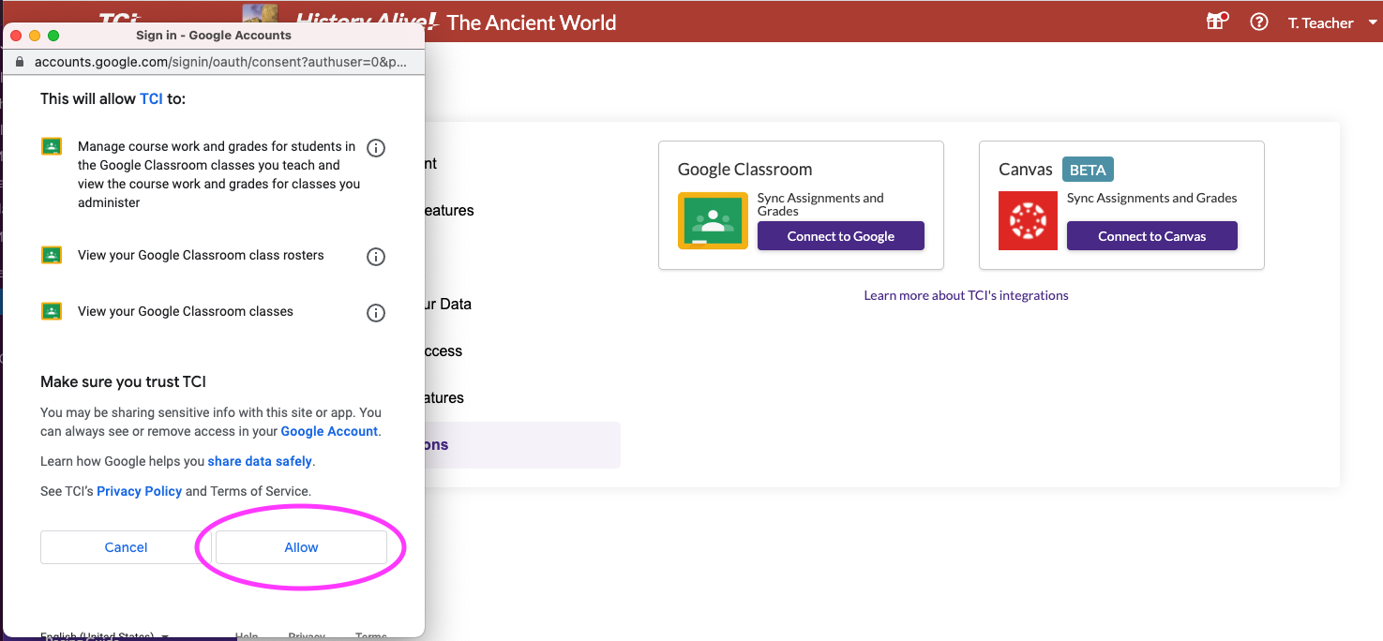
Task: Open the gifts/announcements icon in the header
Action: click(1215, 21)
